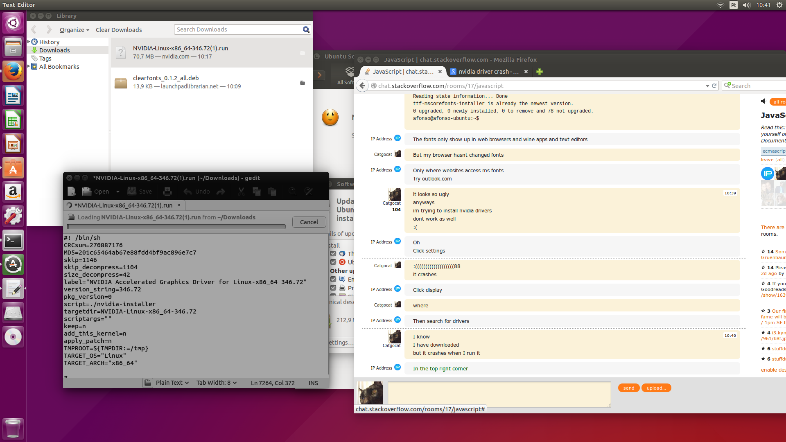This screenshot has height=442, width=786.
Task: Click the INS insert mode indicator
Action: tap(313, 383)
